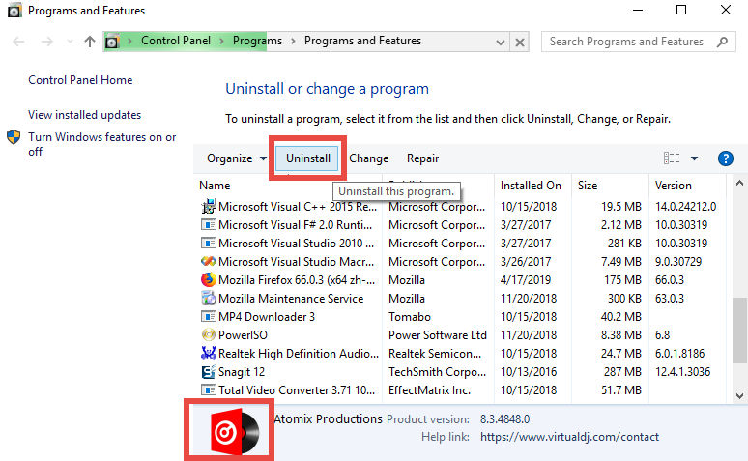Open recent locations dropdown arrow
Screen dimensions: 748x461
(71, 42)
